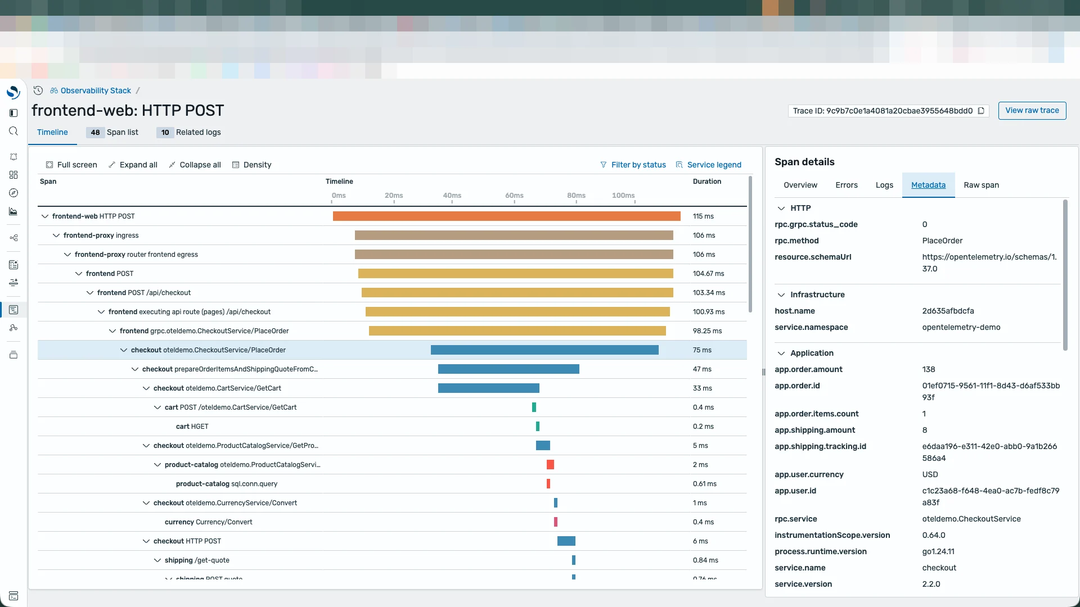Click the Span details vertical scrollbar
Viewport: 1080px width, 607px height.
click(x=1065, y=275)
